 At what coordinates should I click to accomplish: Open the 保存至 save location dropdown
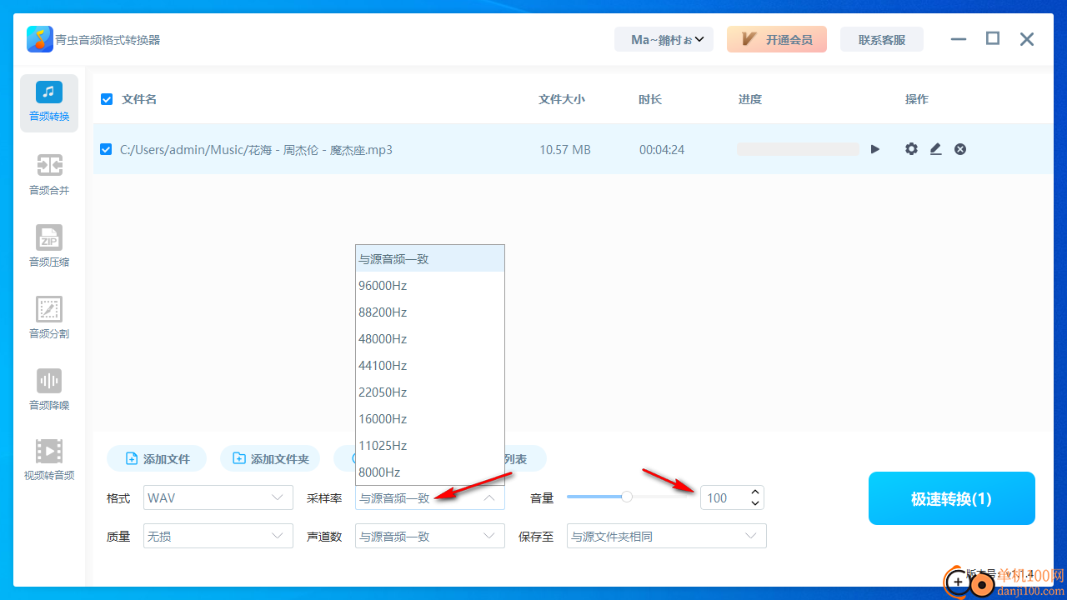666,536
